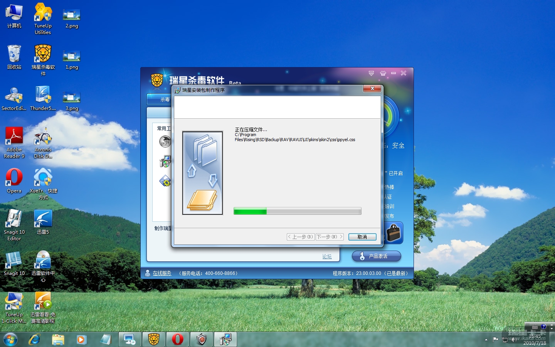Open the Rising main menu dropdown icon
555x347 pixels.
point(371,73)
